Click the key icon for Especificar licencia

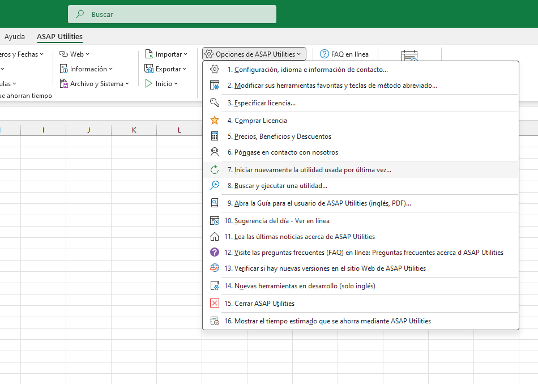click(215, 103)
